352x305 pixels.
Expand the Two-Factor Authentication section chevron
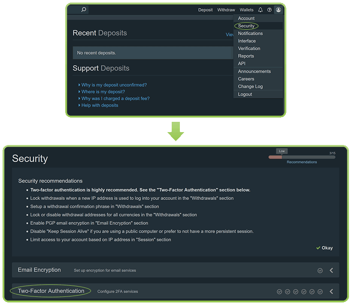pos(331,292)
